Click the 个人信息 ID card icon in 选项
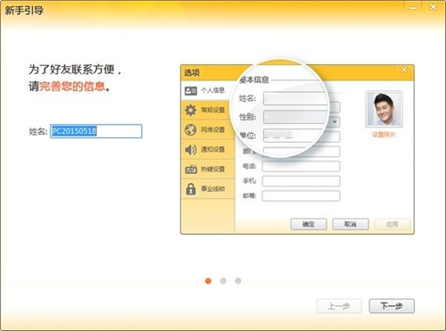The image size is (446, 331). click(191, 91)
